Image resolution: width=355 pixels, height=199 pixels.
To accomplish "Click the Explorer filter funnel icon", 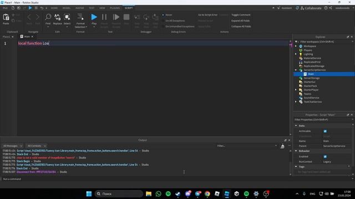I will point(296,42).
